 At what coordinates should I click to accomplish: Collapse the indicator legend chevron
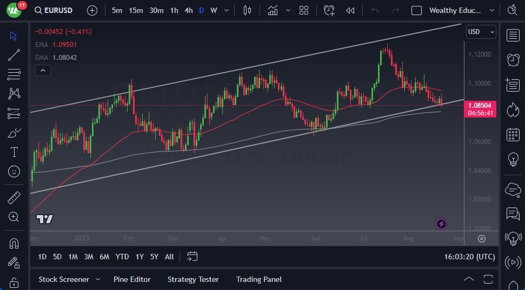point(42,70)
